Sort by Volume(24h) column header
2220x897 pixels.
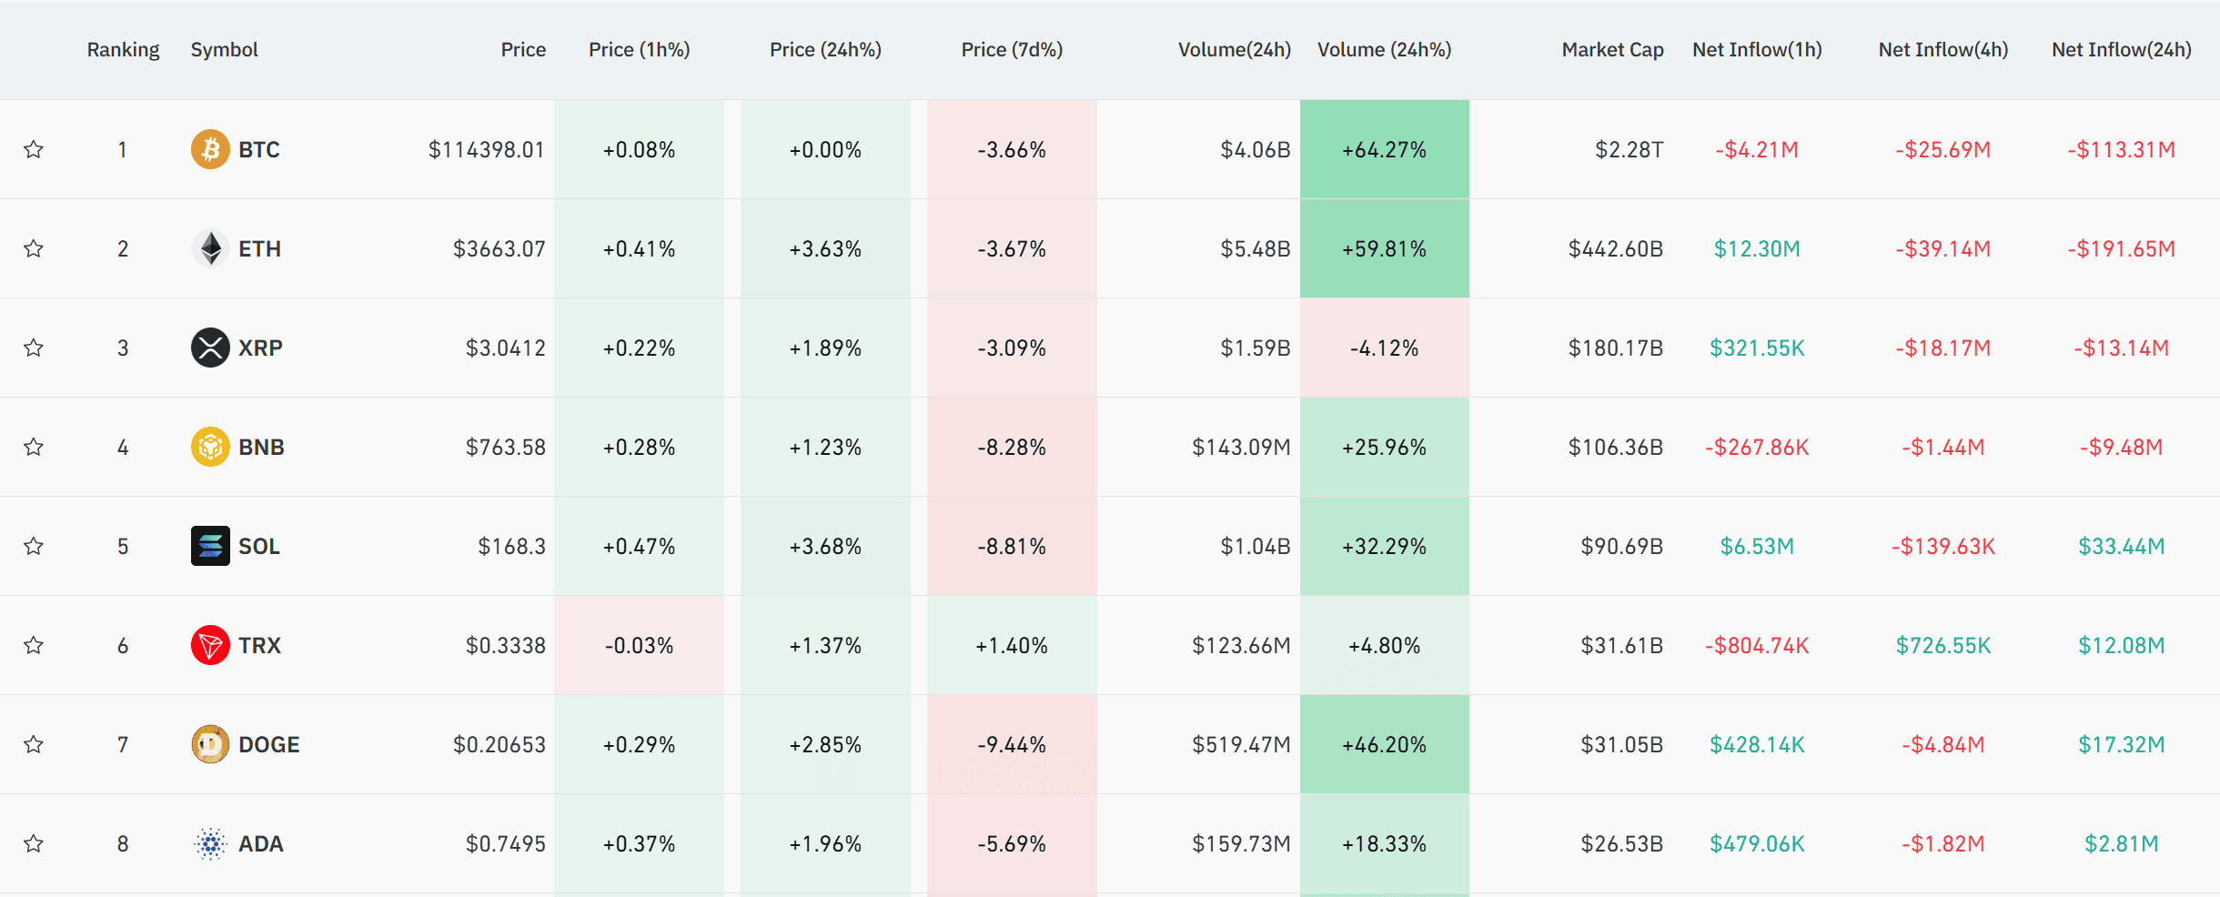1234,50
